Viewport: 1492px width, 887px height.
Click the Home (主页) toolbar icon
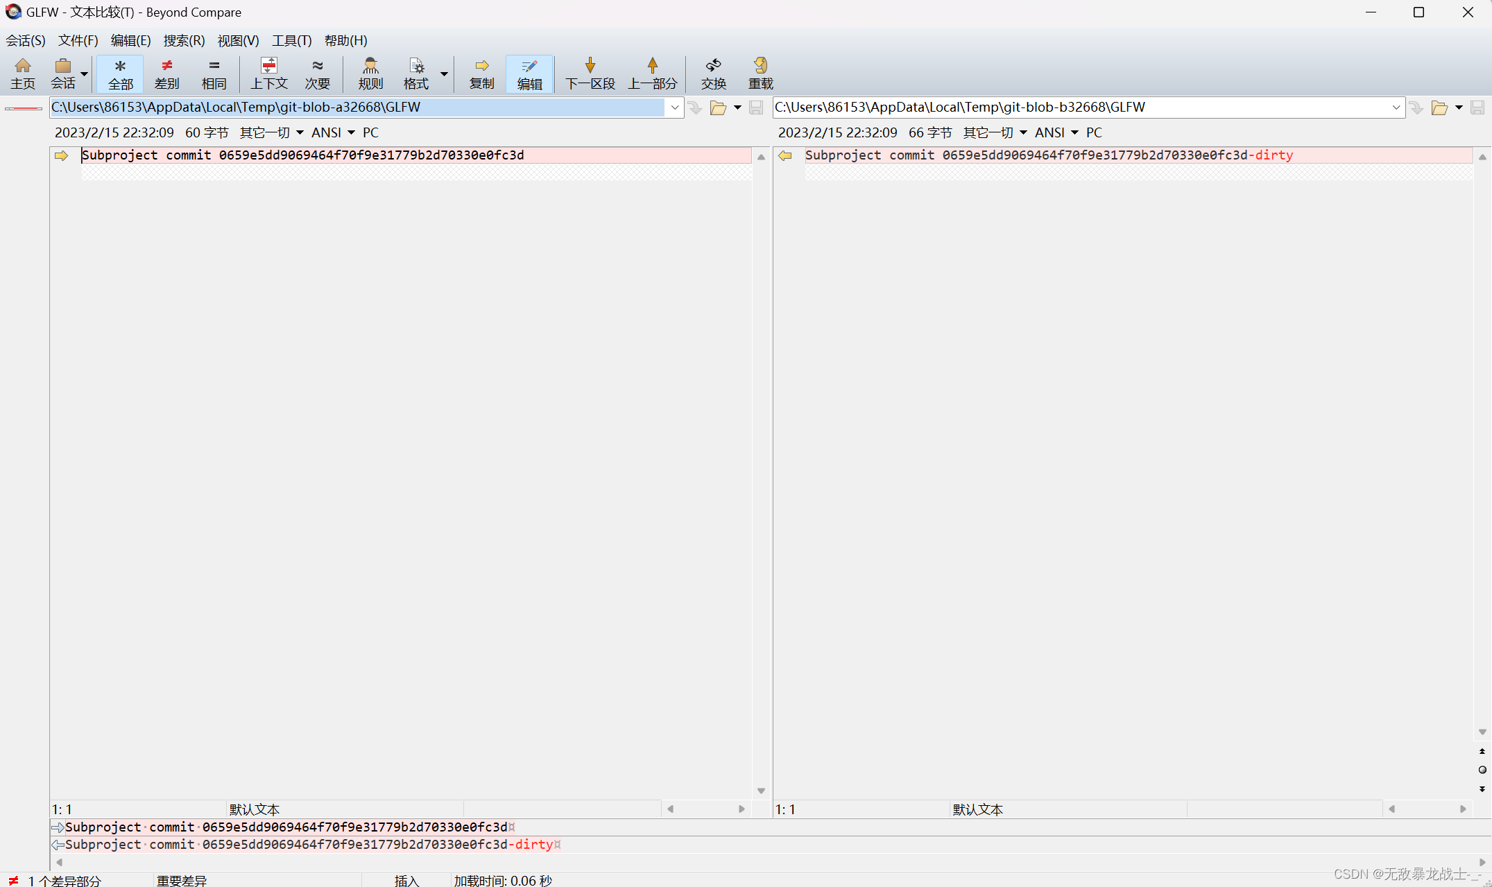(x=22, y=74)
